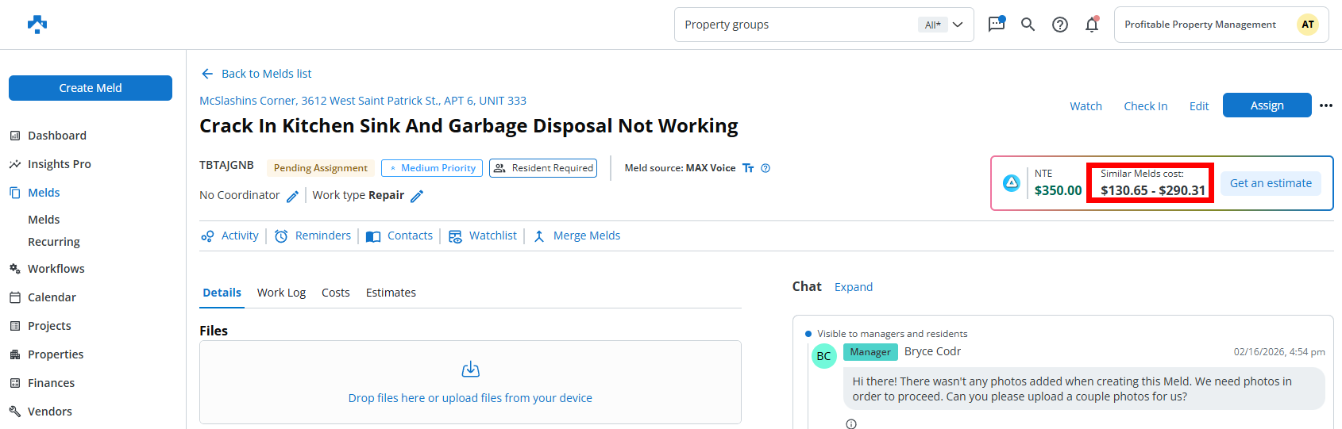Open the help question mark icon
Image resolution: width=1342 pixels, height=429 pixels.
click(x=1059, y=25)
